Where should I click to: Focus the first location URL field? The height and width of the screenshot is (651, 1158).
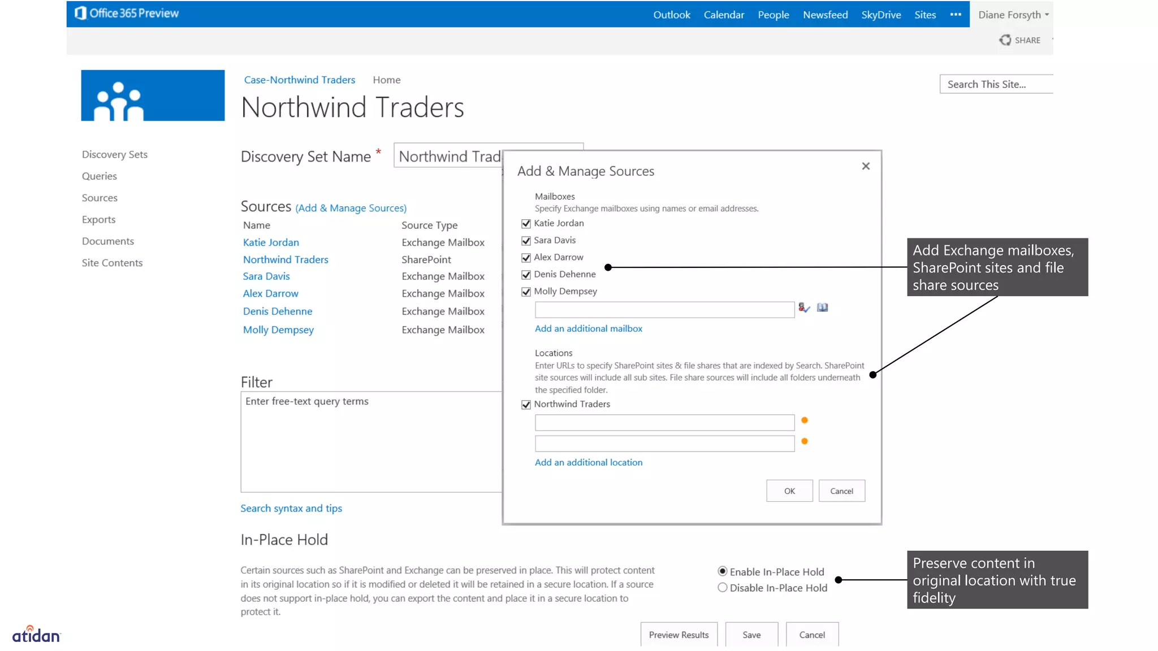click(x=664, y=423)
